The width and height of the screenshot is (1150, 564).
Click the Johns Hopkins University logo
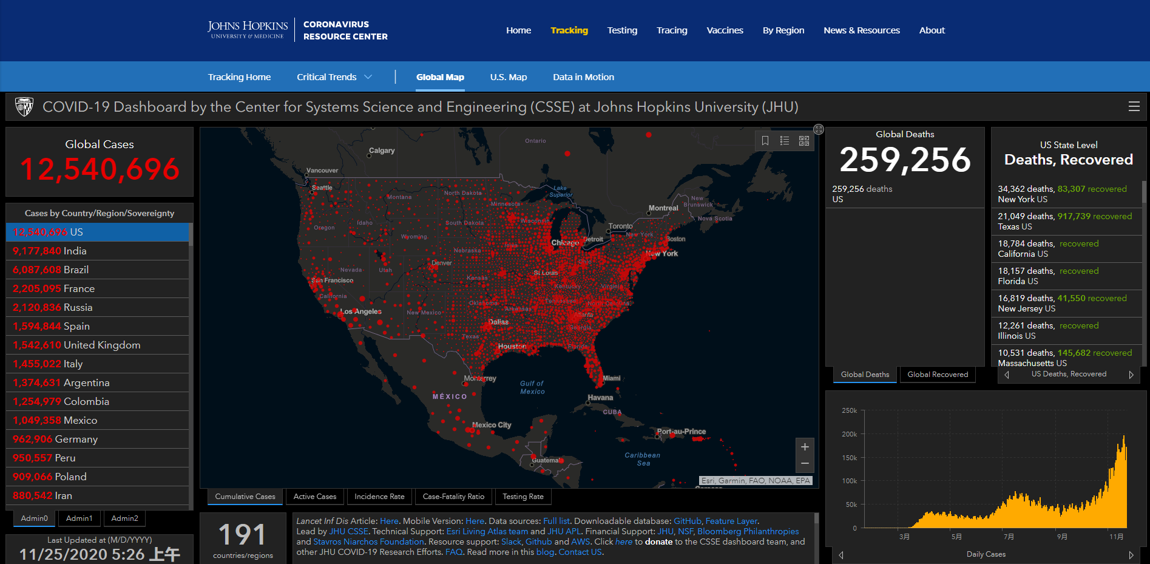click(x=248, y=30)
